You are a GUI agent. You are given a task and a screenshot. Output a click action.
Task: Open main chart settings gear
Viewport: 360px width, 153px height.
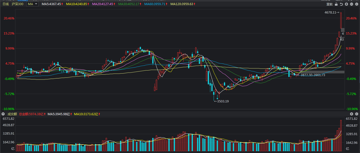coord(357,4)
